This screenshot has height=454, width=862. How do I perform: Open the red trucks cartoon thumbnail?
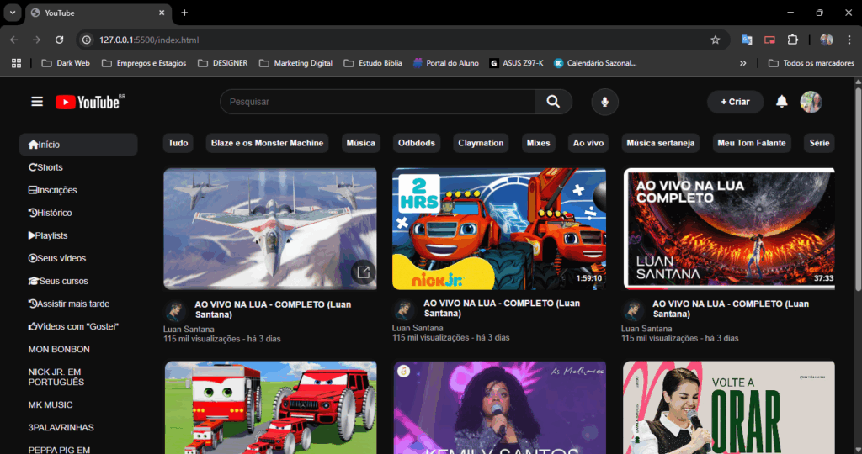pyautogui.click(x=270, y=407)
